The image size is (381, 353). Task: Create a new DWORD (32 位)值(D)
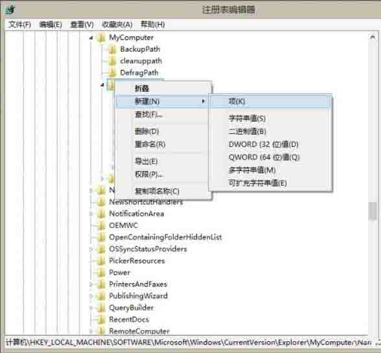tap(270, 144)
